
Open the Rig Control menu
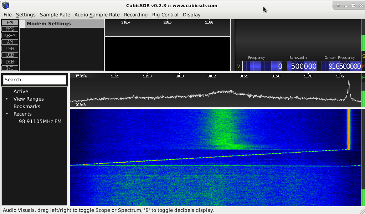tap(165, 15)
